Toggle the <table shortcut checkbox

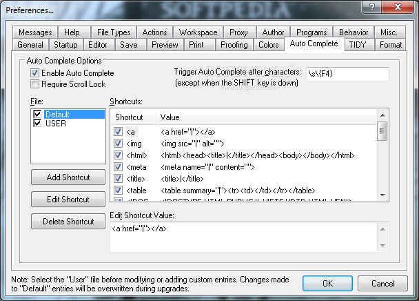tap(118, 190)
